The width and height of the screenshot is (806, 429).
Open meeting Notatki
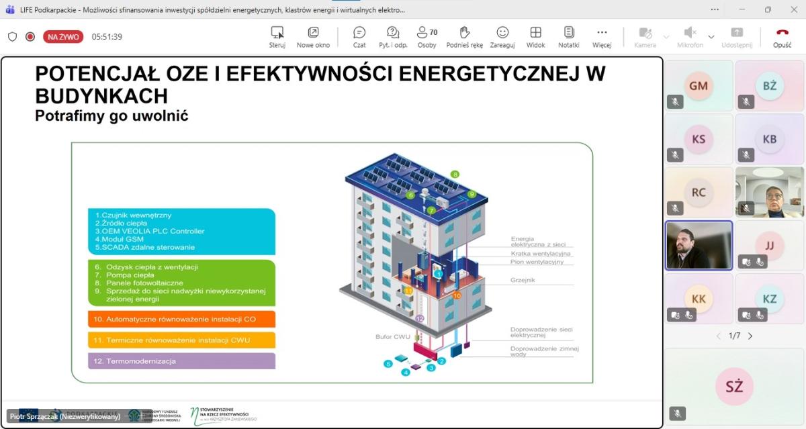pyautogui.click(x=568, y=36)
